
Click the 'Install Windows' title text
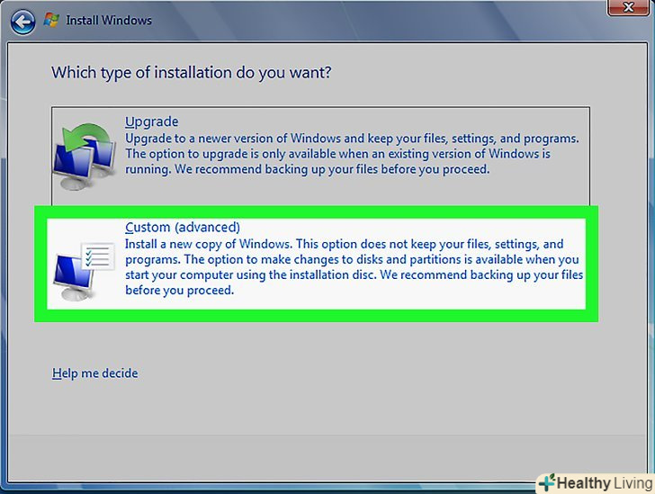point(109,20)
